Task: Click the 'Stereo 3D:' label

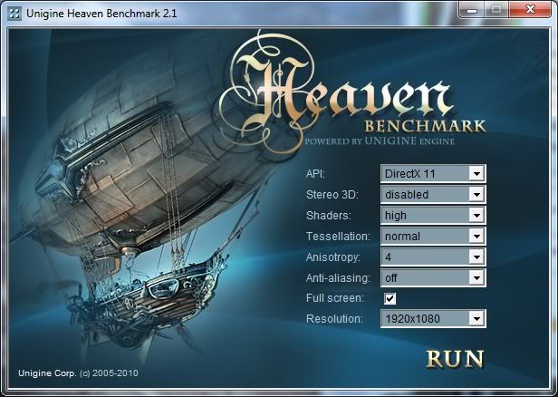Action: (x=332, y=194)
